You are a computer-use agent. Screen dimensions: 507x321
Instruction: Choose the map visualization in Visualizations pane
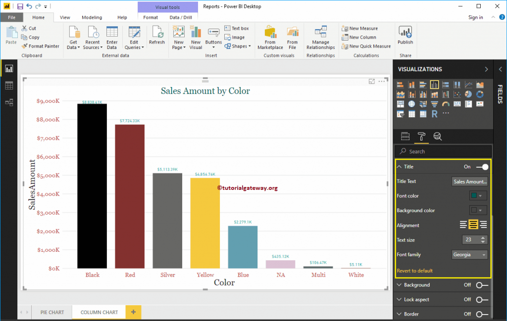(411, 104)
